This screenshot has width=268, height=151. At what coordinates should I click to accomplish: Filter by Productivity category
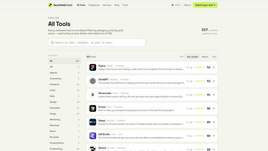pos(64,149)
